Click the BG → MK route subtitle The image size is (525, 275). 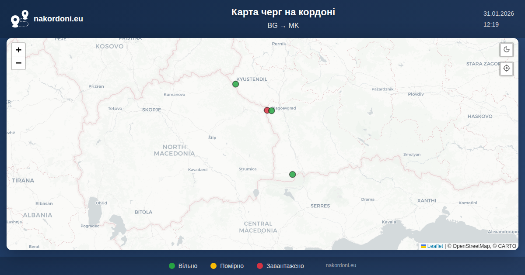283,26
